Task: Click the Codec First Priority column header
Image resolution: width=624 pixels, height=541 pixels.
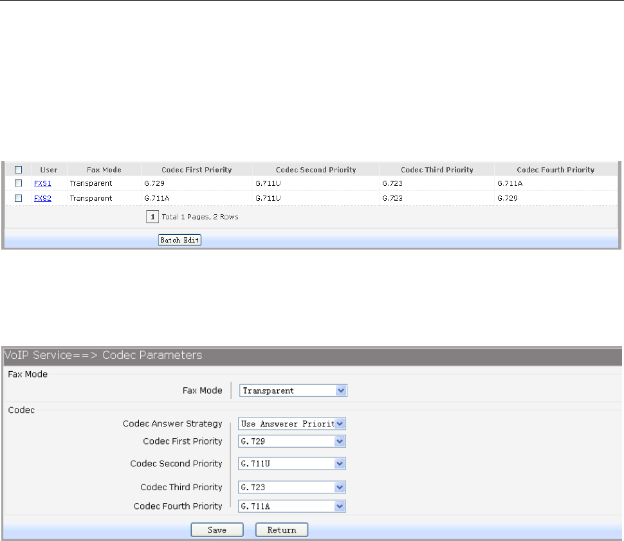Action: [197, 170]
